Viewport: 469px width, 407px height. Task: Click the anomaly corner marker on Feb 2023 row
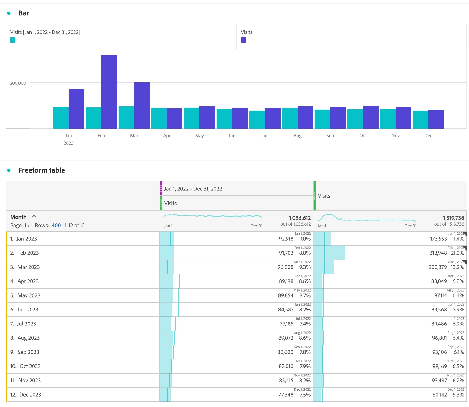tap(465, 248)
